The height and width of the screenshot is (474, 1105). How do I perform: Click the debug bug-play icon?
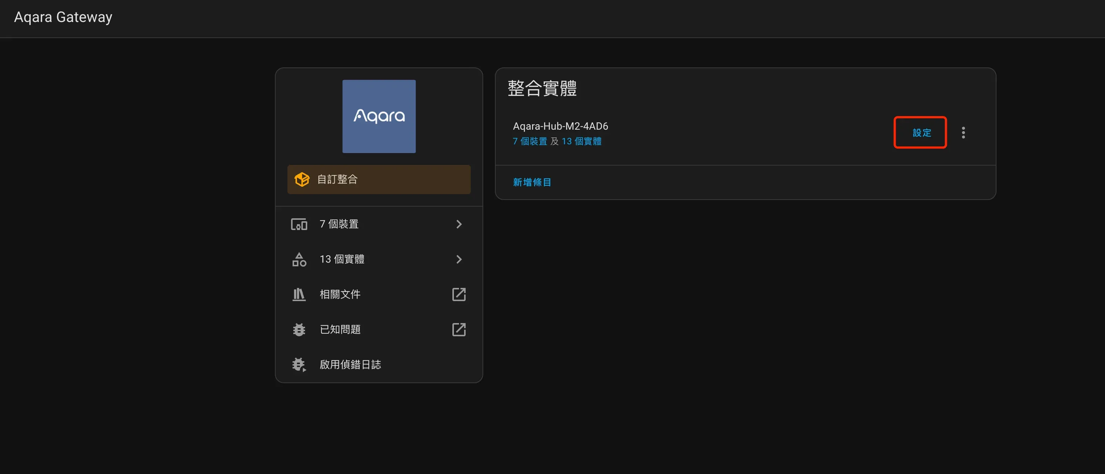[x=299, y=365]
